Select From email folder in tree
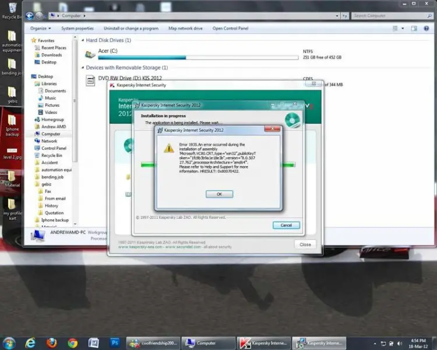The height and width of the screenshot is (350, 437). pos(52,198)
